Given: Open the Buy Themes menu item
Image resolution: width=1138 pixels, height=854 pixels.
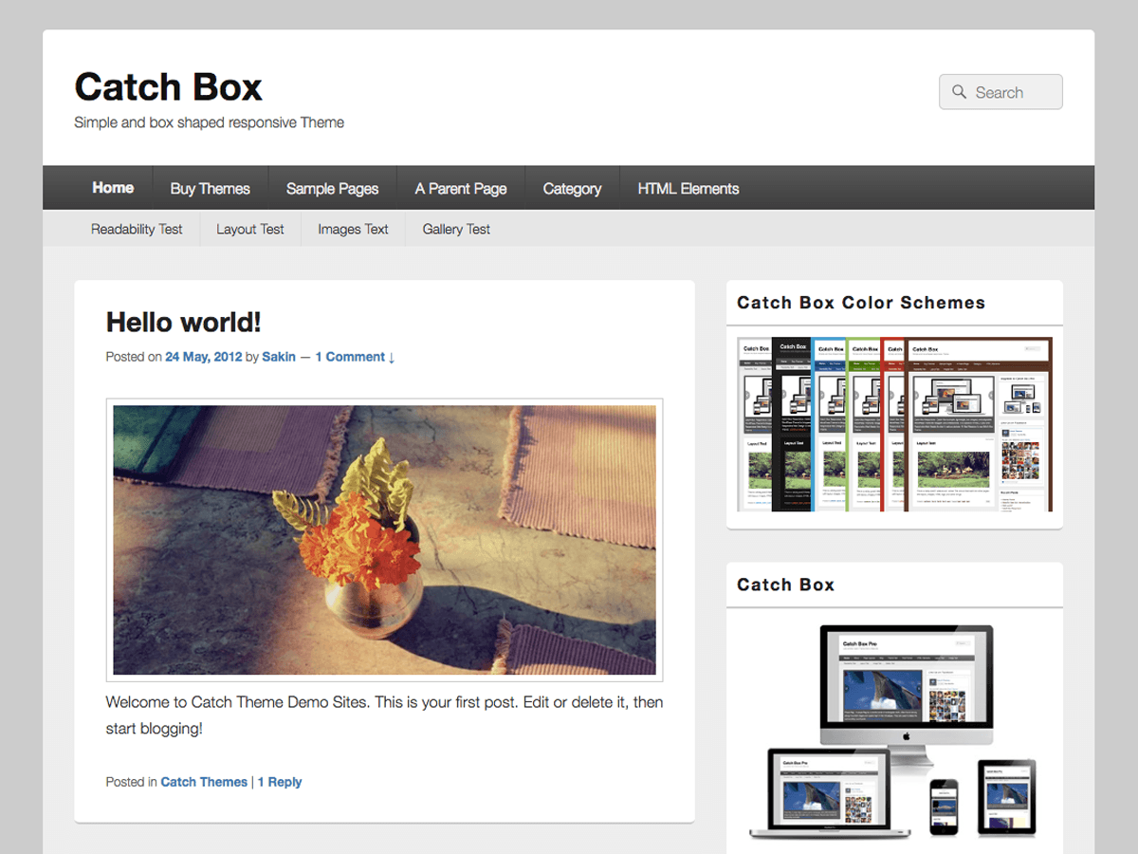Looking at the screenshot, I should [x=210, y=187].
